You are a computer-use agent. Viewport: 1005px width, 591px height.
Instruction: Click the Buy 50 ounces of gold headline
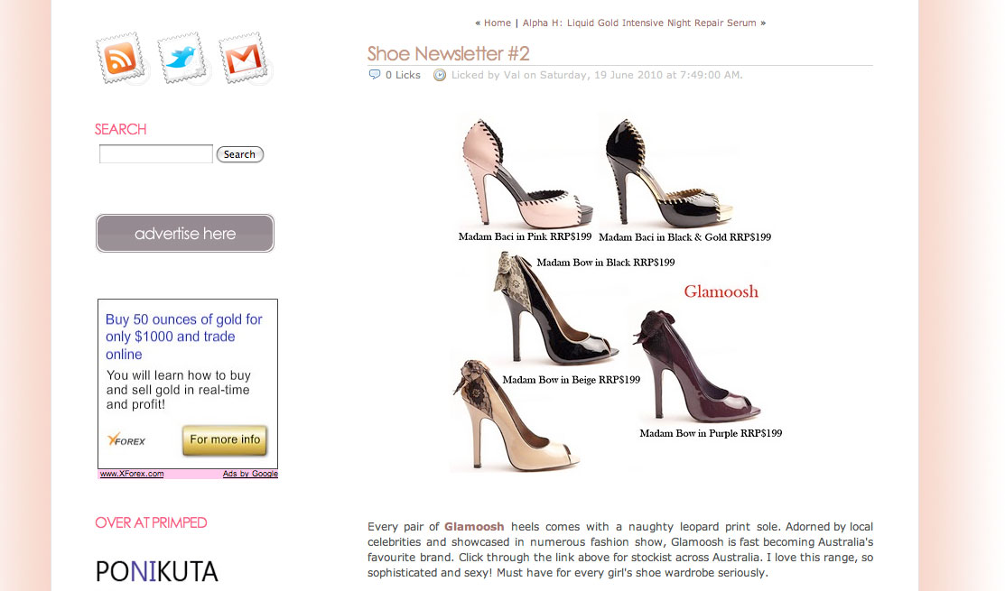pyautogui.click(x=184, y=337)
